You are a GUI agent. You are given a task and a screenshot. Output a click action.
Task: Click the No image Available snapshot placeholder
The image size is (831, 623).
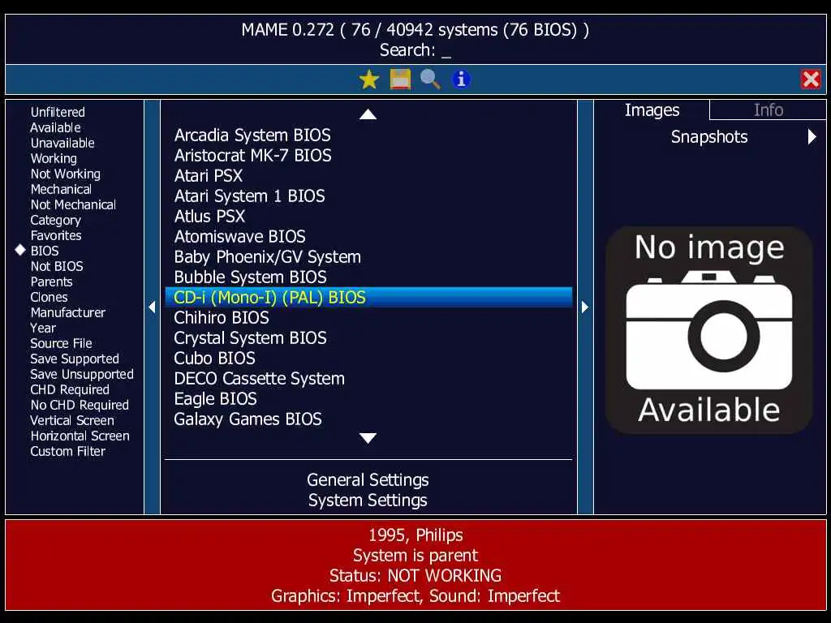pos(709,329)
